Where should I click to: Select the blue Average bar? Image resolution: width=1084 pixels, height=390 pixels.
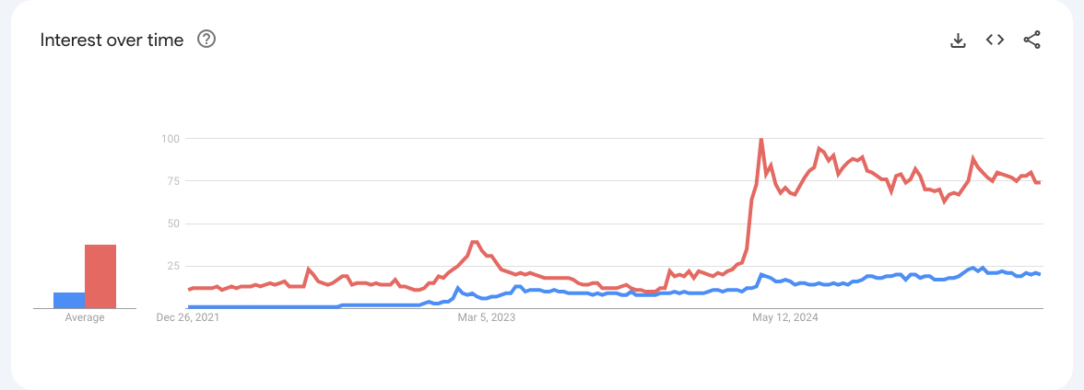pyautogui.click(x=69, y=300)
